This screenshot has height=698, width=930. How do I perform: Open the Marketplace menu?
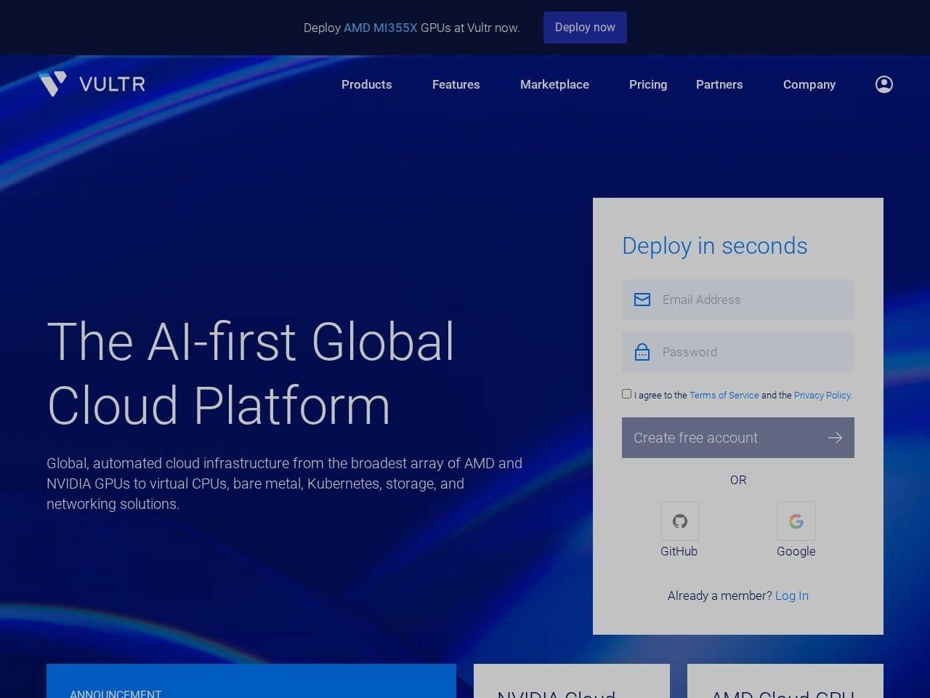click(554, 84)
